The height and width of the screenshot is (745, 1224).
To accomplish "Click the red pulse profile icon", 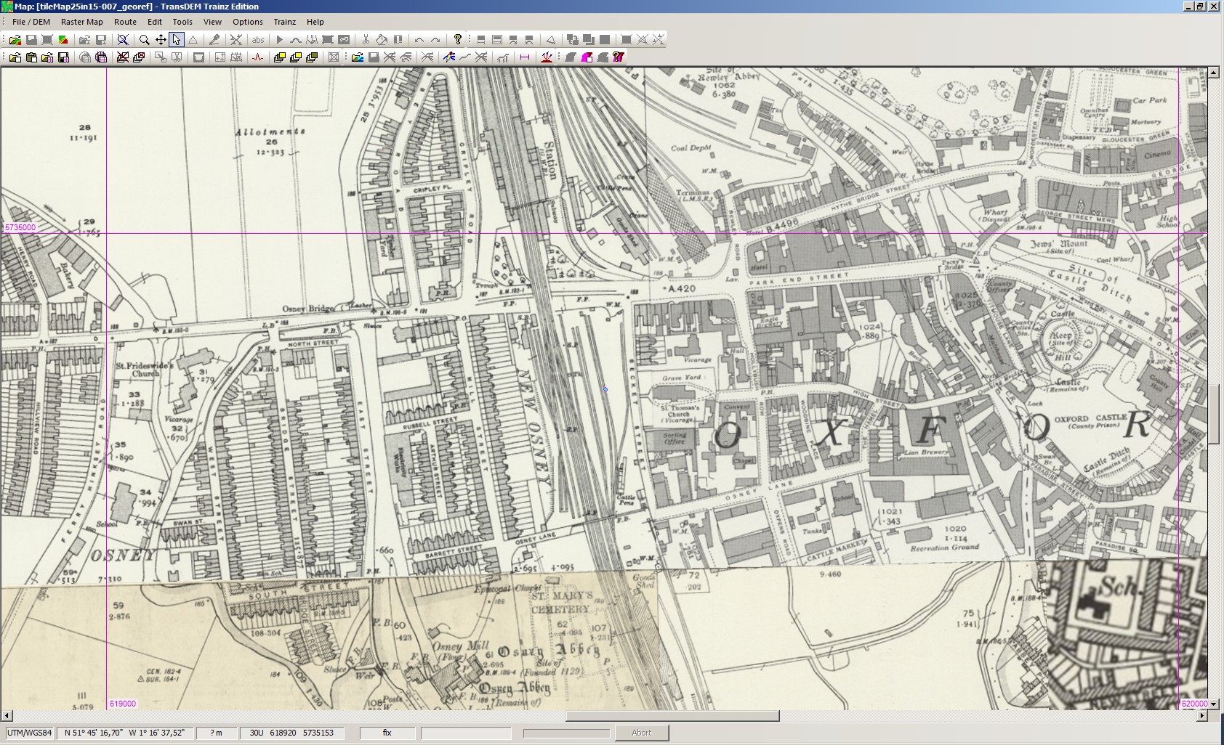I will pos(258,57).
